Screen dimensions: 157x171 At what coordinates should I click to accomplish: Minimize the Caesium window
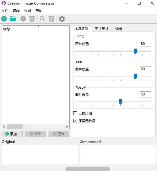click(126, 3)
